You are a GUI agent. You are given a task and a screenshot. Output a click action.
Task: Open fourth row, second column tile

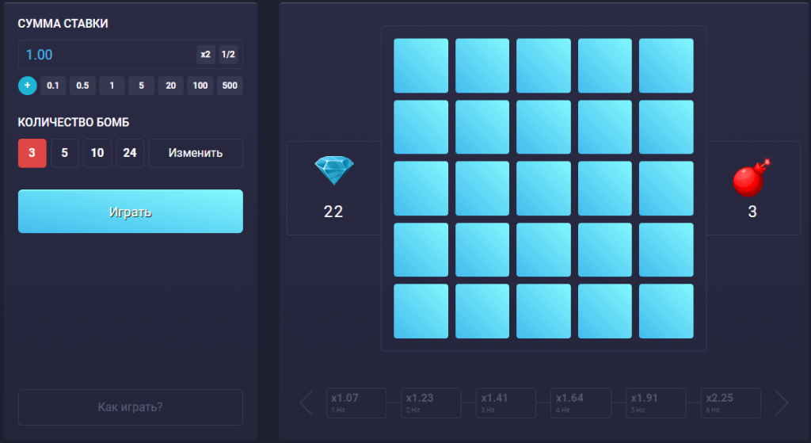(x=482, y=250)
